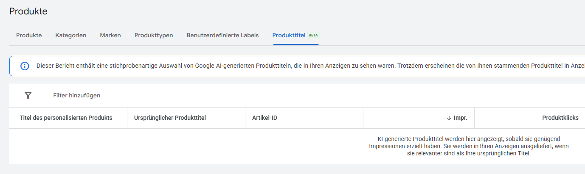Open the Benutzerdefinierte Labels tab
This screenshot has width=585, height=174.
(222, 36)
